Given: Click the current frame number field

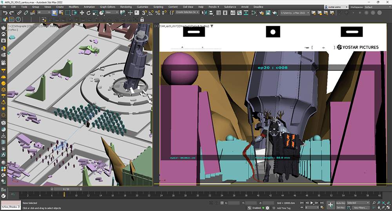Looking at the screenshot, I should click(311, 207).
